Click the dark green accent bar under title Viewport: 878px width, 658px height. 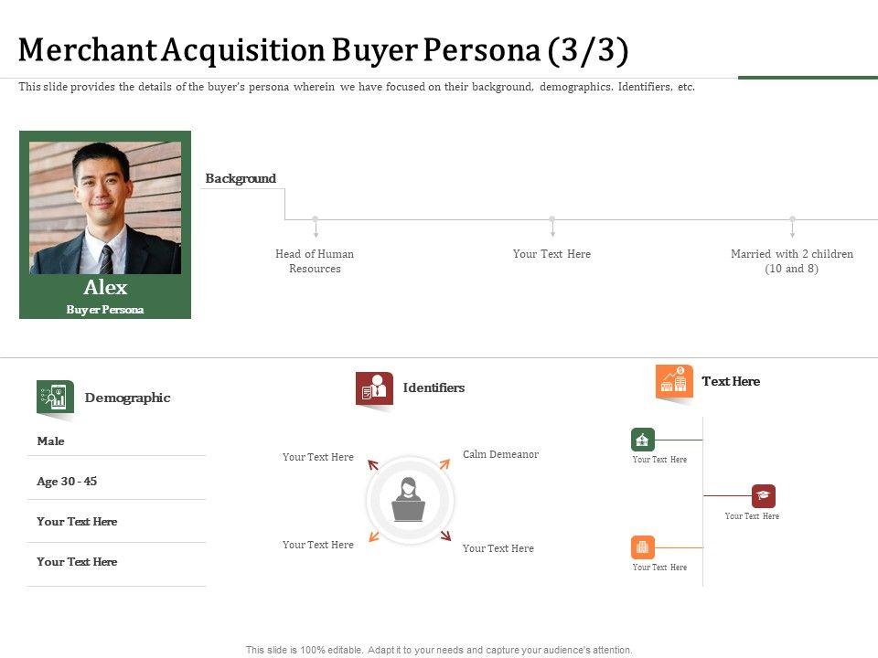pos(808,78)
